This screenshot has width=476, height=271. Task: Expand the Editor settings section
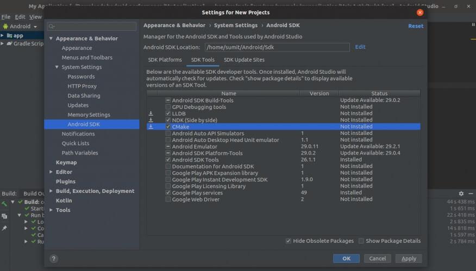[51, 172]
